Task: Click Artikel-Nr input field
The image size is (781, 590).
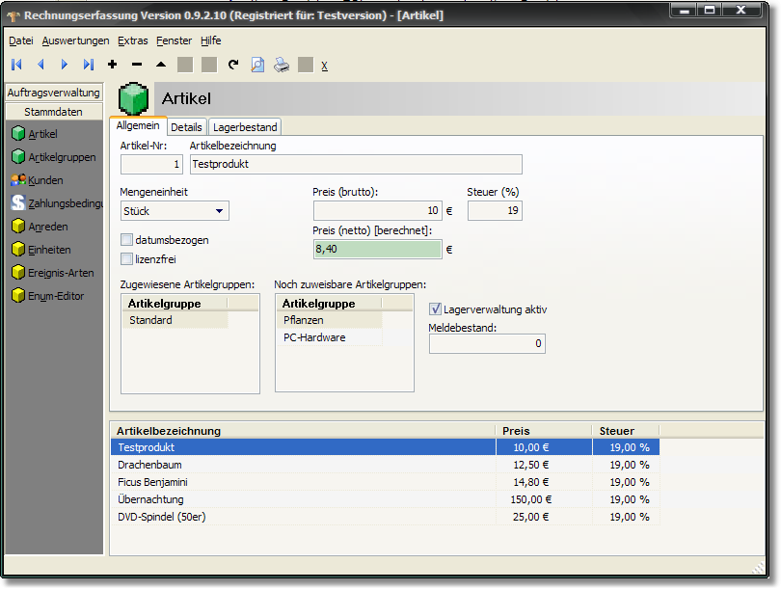Action: [x=151, y=164]
